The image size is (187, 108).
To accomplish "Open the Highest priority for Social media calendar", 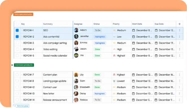I will pos(119,55).
